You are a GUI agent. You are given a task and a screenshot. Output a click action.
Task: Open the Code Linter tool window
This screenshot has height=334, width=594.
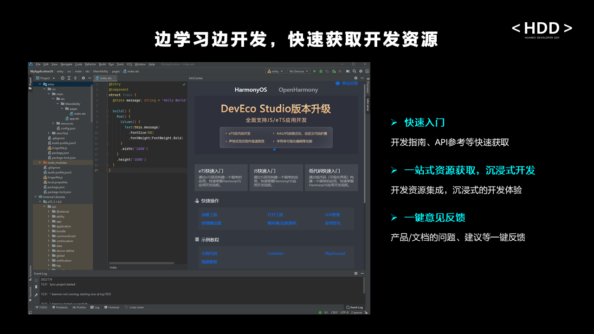pyautogui.click(x=135, y=307)
